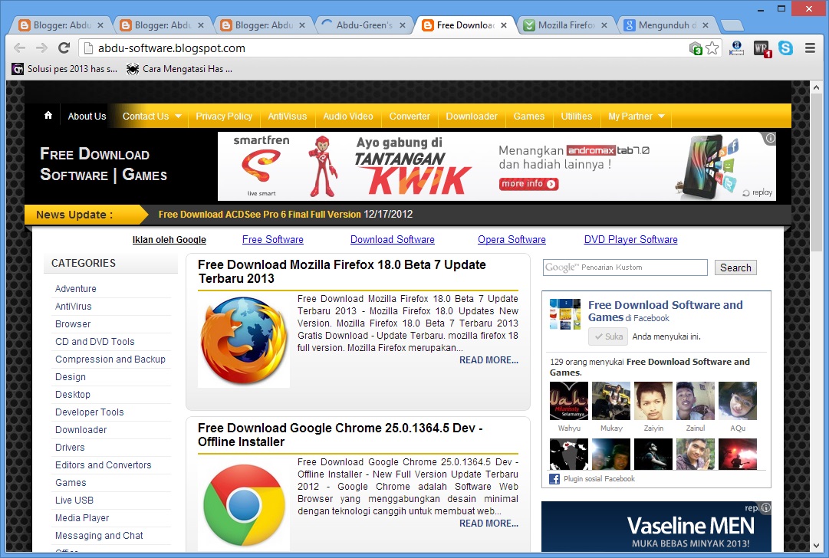Open Mukay's Facebook profile picture
829x558 pixels.
pyautogui.click(x=611, y=401)
